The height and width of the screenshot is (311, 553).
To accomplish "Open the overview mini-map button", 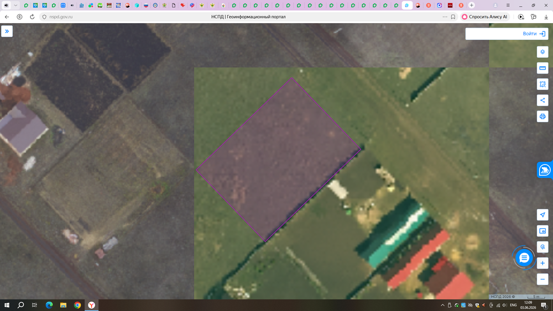I will coord(542,231).
